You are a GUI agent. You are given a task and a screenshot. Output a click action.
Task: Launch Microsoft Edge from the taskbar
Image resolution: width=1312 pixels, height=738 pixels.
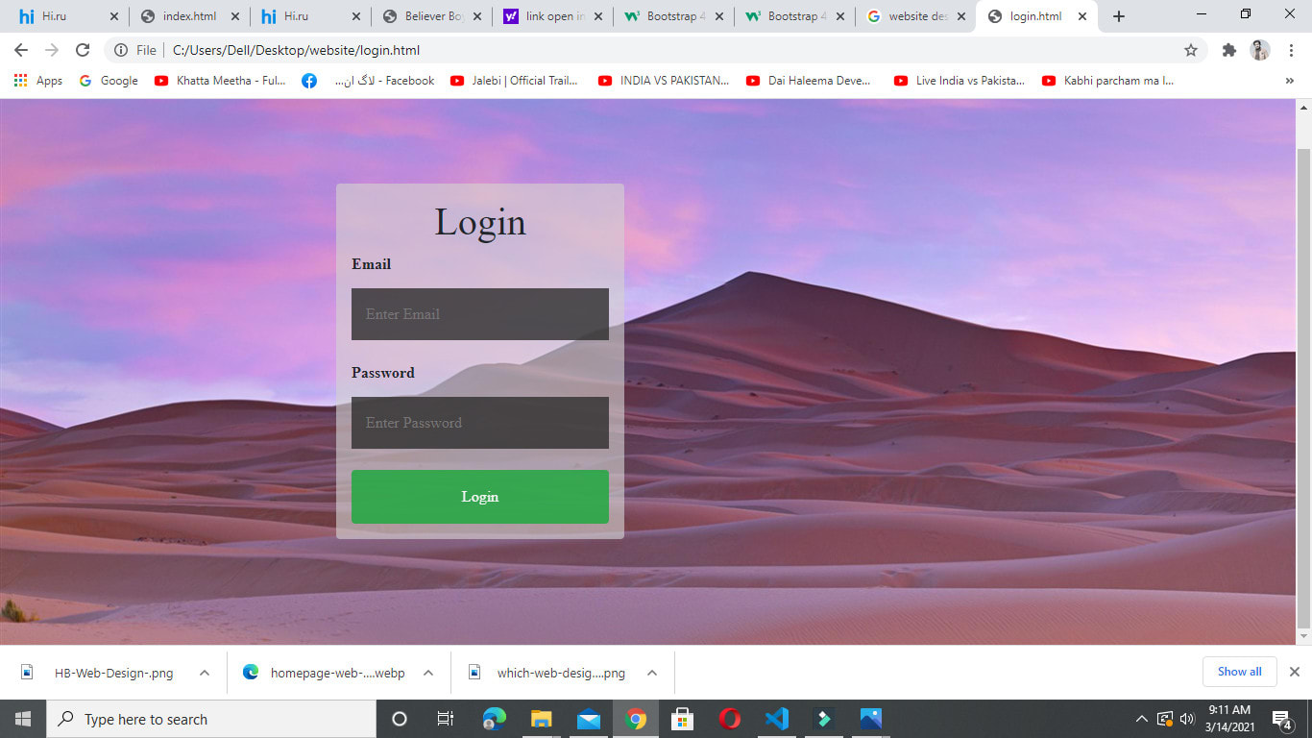495,719
